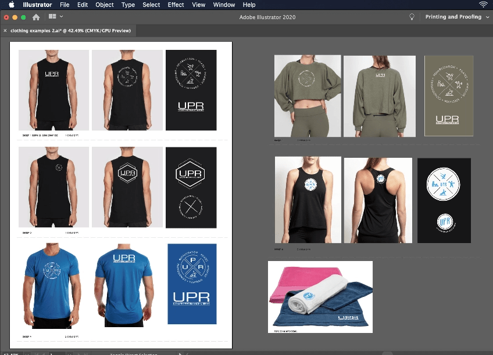
Task: Expand the Arrange Documents dropdown arrow
Action: tap(61, 16)
